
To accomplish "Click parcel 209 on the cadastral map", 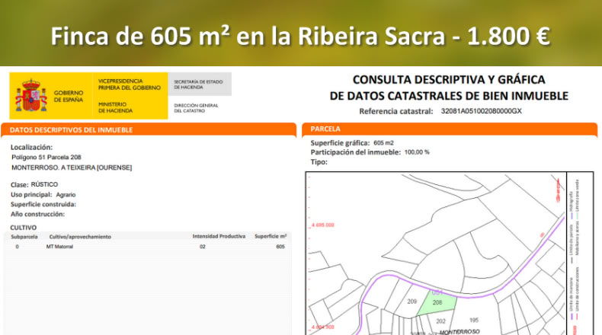I will (412, 301).
